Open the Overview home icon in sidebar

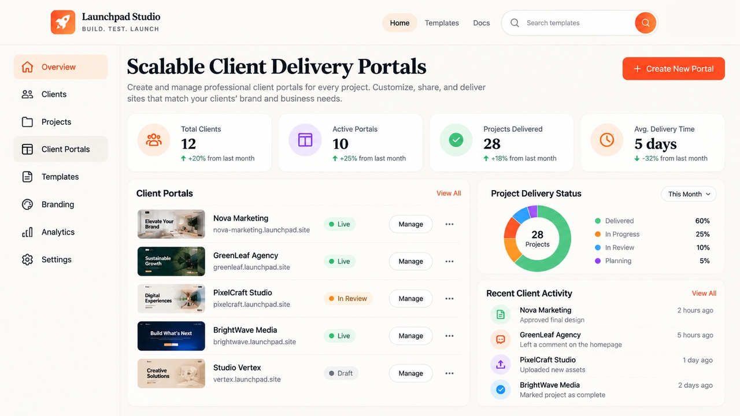[x=27, y=67]
